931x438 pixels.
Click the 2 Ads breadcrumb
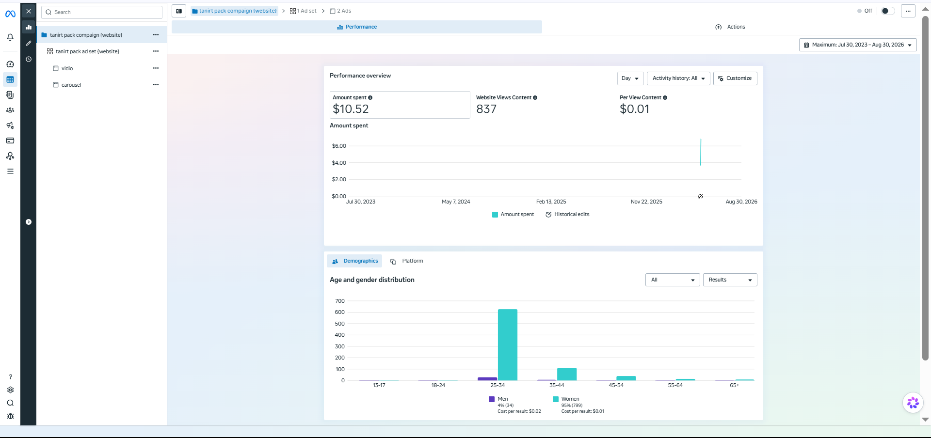[340, 11]
